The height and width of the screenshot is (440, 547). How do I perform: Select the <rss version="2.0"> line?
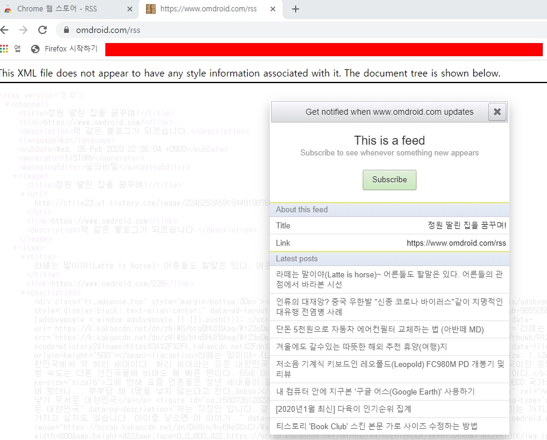[43, 96]
